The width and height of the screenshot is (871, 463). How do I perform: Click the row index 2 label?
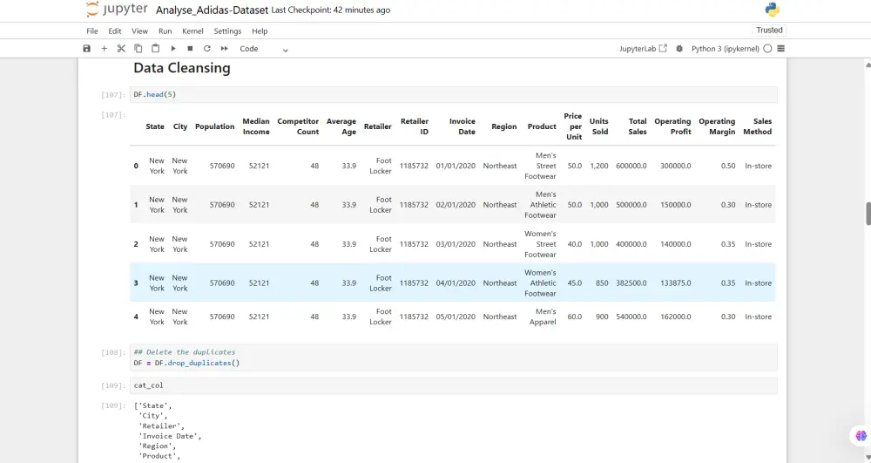coord(136,244)
